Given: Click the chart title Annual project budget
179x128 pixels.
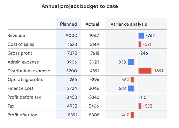Looking at the screenshot, I should point(79,6).
